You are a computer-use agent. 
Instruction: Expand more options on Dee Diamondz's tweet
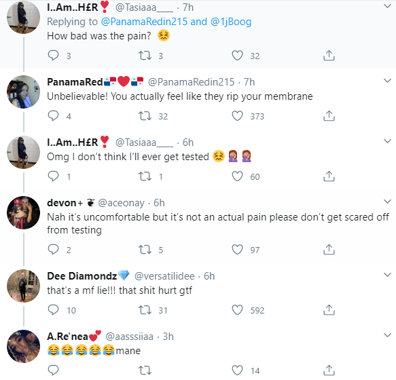pos(387,275)
